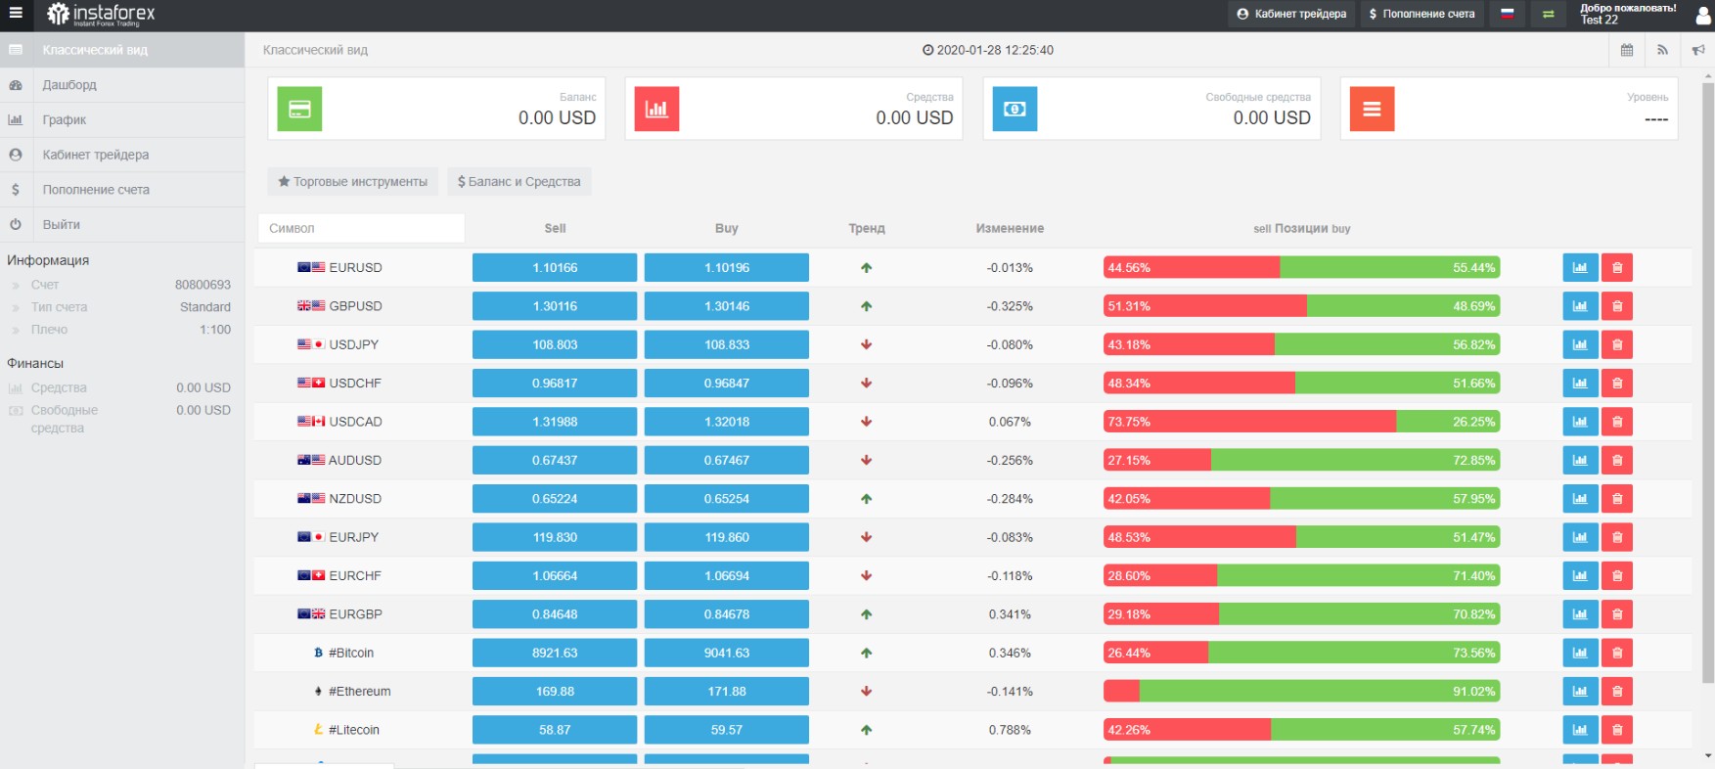The height and width of the screenshot is (769, 1715).
Task: Click the timestamp 2020-01-28 12:25:40
Action: (x=988, y=50)
